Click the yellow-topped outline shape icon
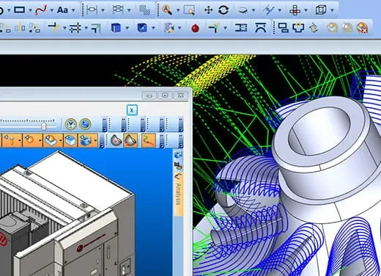This screenshot has width=381, height=276. click(x=298, y=28)
